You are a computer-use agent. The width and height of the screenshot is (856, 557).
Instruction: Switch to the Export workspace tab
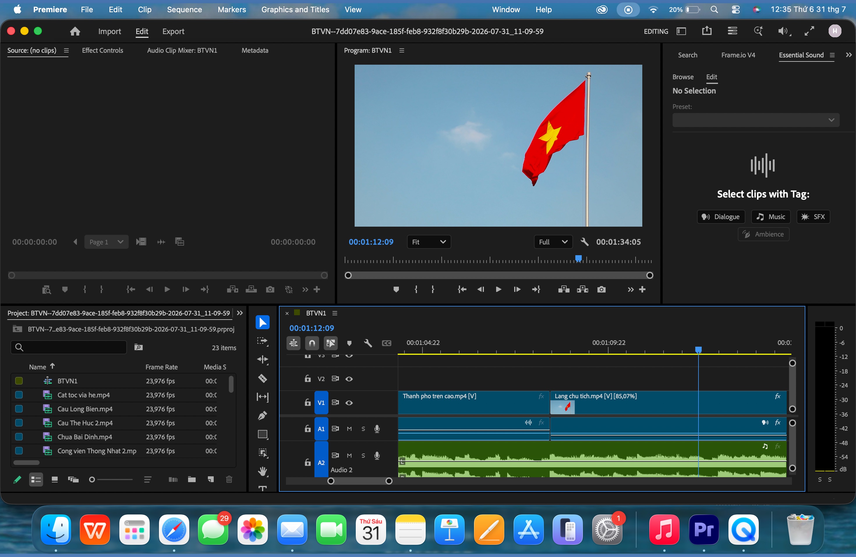tap(173, 31)
